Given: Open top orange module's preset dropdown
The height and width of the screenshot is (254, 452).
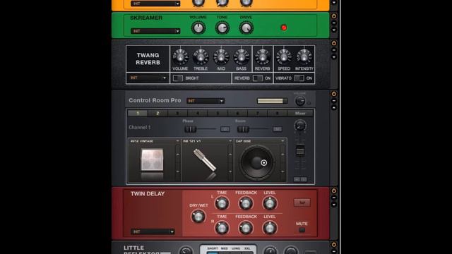Looking at the screenshot, I should tap(155, 4).
